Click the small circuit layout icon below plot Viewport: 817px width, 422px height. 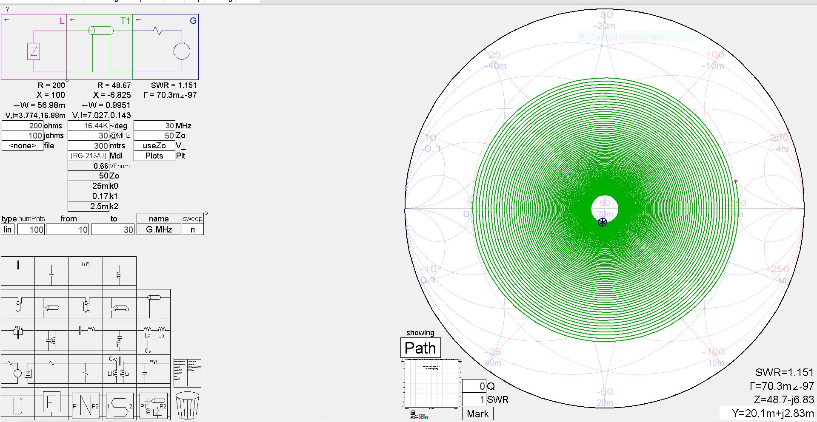[419, 415]
